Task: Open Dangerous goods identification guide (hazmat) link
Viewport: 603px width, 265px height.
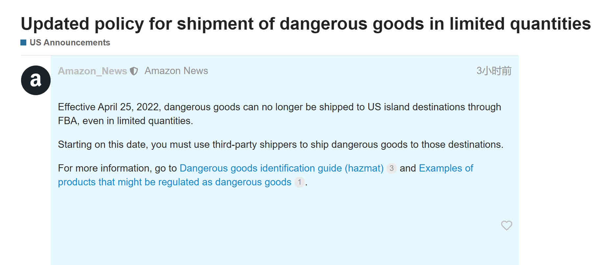Action: 281,168
